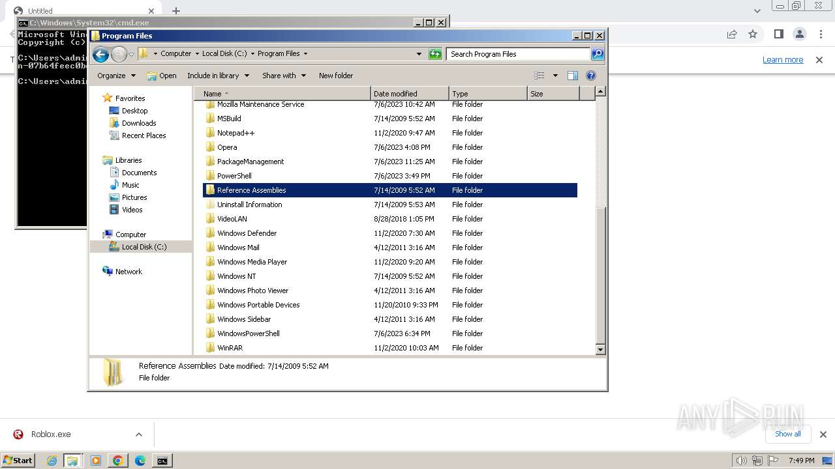Open Microsoft Edge from taskbar
Image resolution: width=835 pixels, height=469 pixels.
pos(140,461)
